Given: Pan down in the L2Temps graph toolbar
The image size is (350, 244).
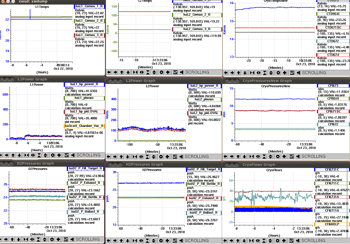Looking at the screenshot, I should point(128,72).
